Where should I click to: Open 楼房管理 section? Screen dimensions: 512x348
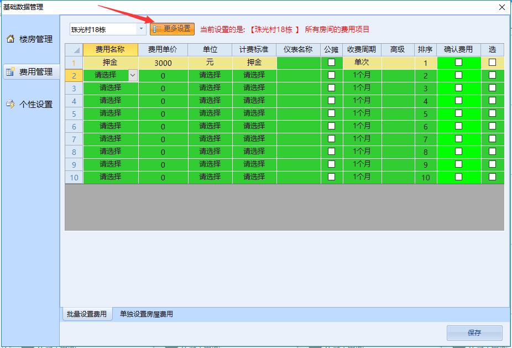point(31,39)
